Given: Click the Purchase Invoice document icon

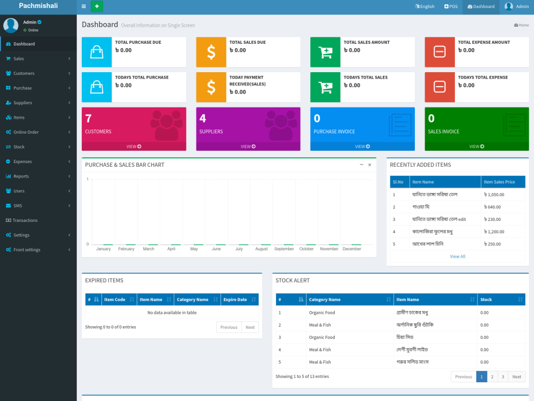Looking at the screenshot, I should [400, 125].
